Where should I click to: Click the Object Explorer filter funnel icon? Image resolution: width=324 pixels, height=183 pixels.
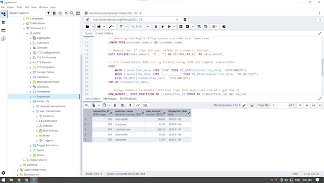click(x=48, y=13)
